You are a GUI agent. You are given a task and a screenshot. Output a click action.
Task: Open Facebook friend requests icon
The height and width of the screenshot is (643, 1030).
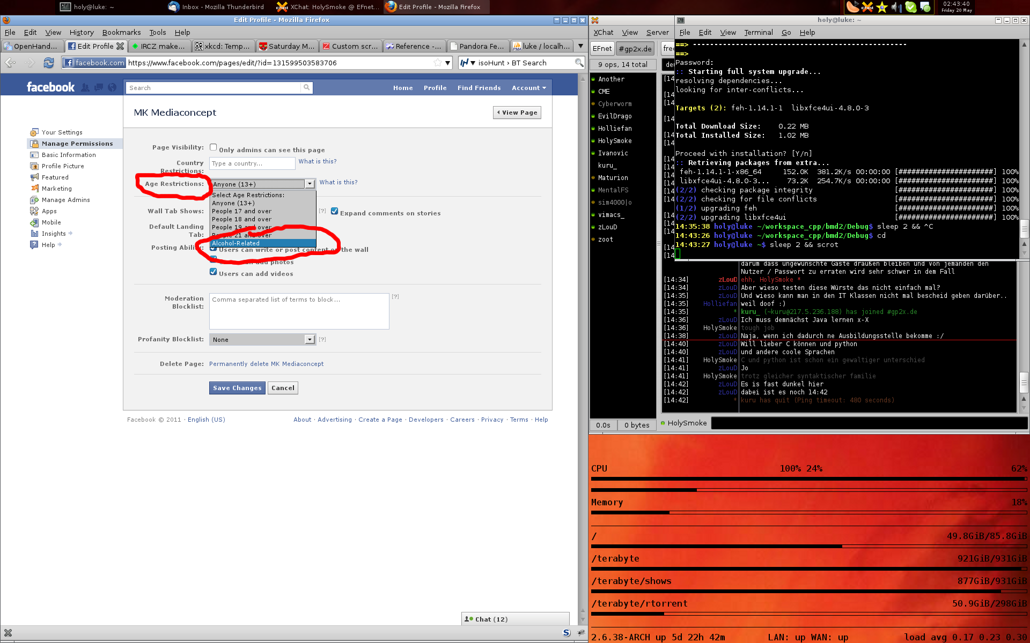tap(85, 87)
